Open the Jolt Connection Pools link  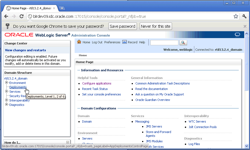point(203,127)
